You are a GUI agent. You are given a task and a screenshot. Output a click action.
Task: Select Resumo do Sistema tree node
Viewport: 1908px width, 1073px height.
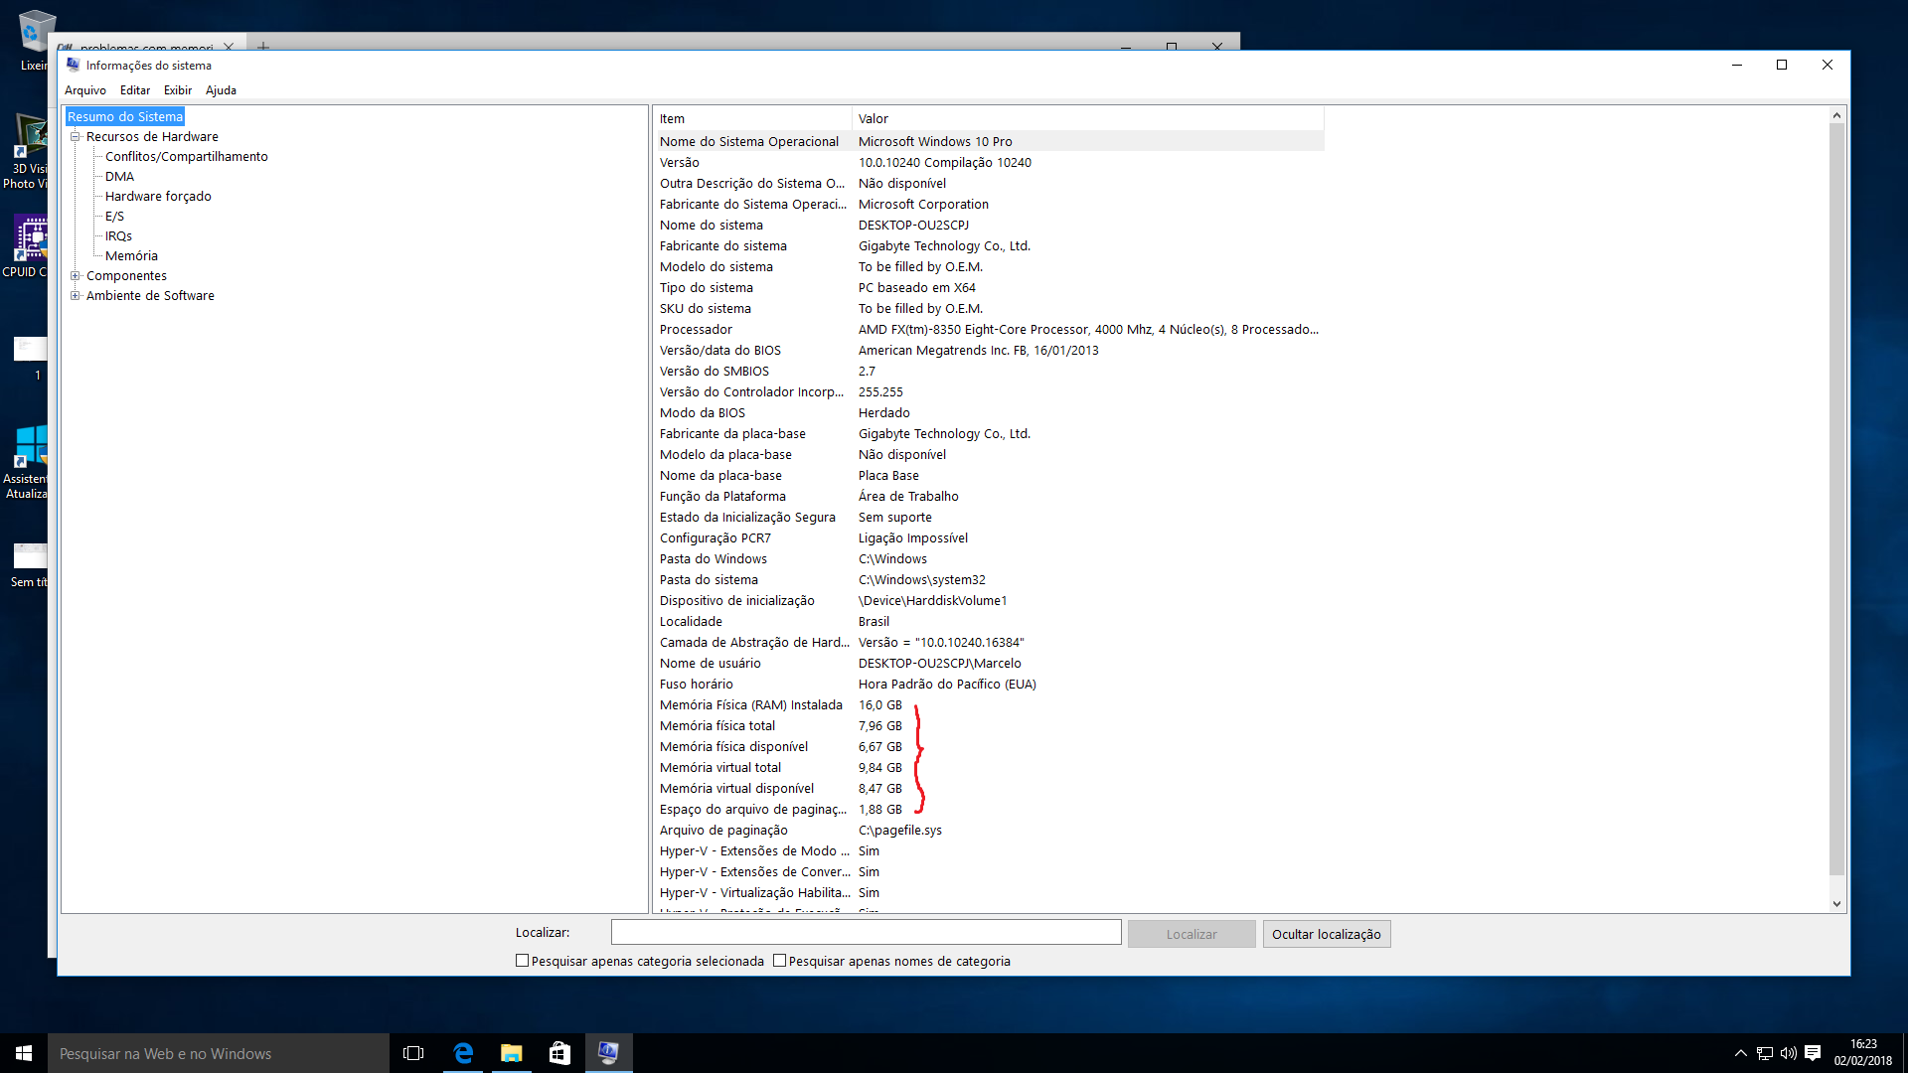pyautogui.click(x=125, y=117)
